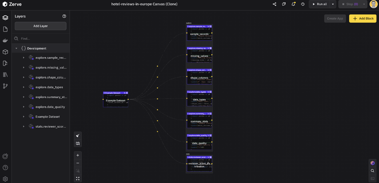Image resolution: width=379 pixels, height=183 pixels.
Task: Open the share icon in top bar
Action: pos(274,4)
